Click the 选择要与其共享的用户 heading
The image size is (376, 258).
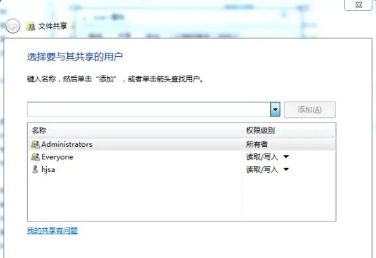click(75, 57)
